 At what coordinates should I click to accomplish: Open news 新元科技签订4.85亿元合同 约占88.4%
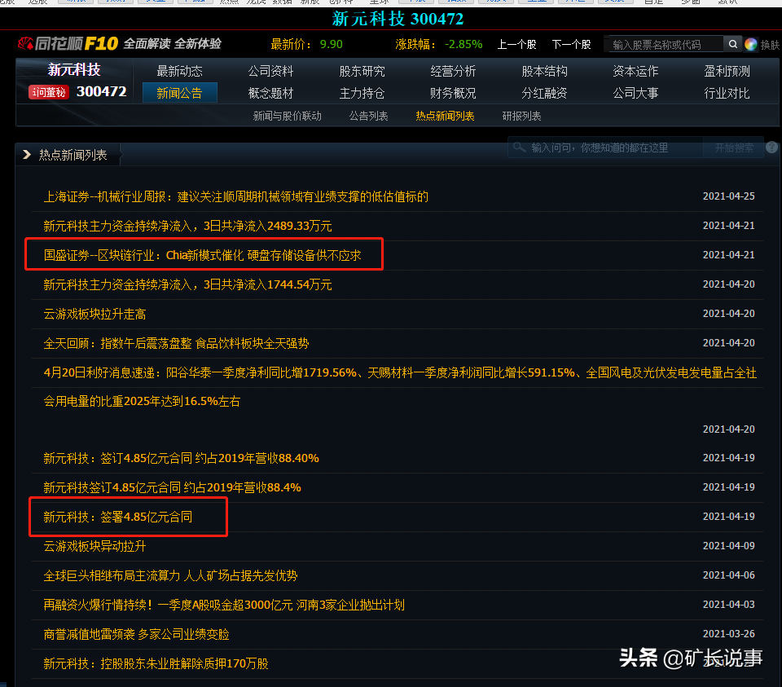[x=172, y=487]
